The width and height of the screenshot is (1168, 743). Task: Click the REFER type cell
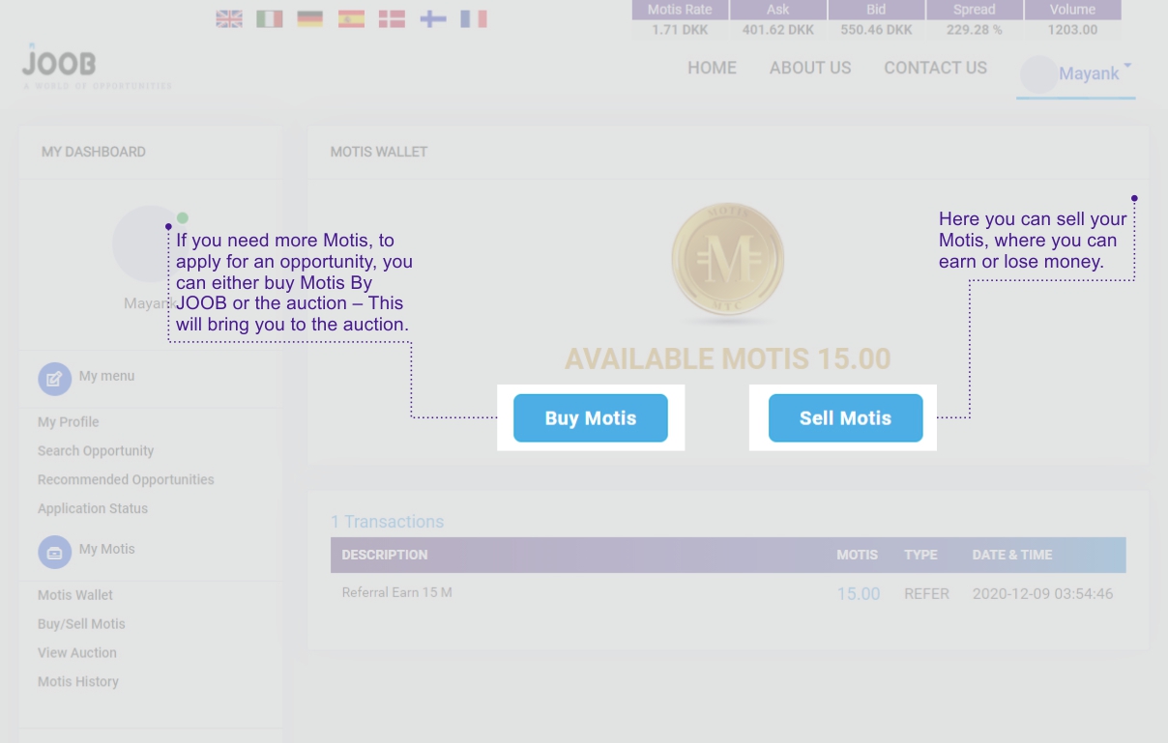point(927,594)
